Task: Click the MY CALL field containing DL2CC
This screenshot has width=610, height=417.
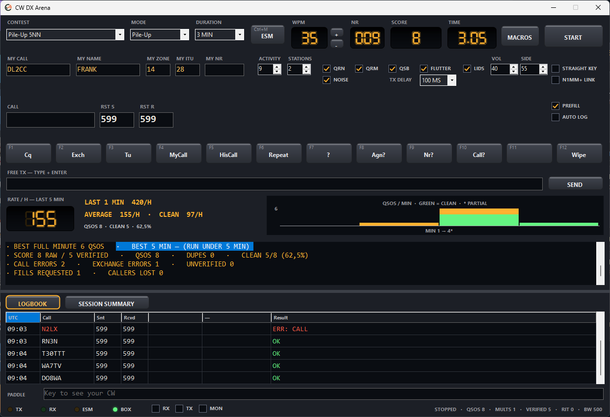Action: coord(39,70)
